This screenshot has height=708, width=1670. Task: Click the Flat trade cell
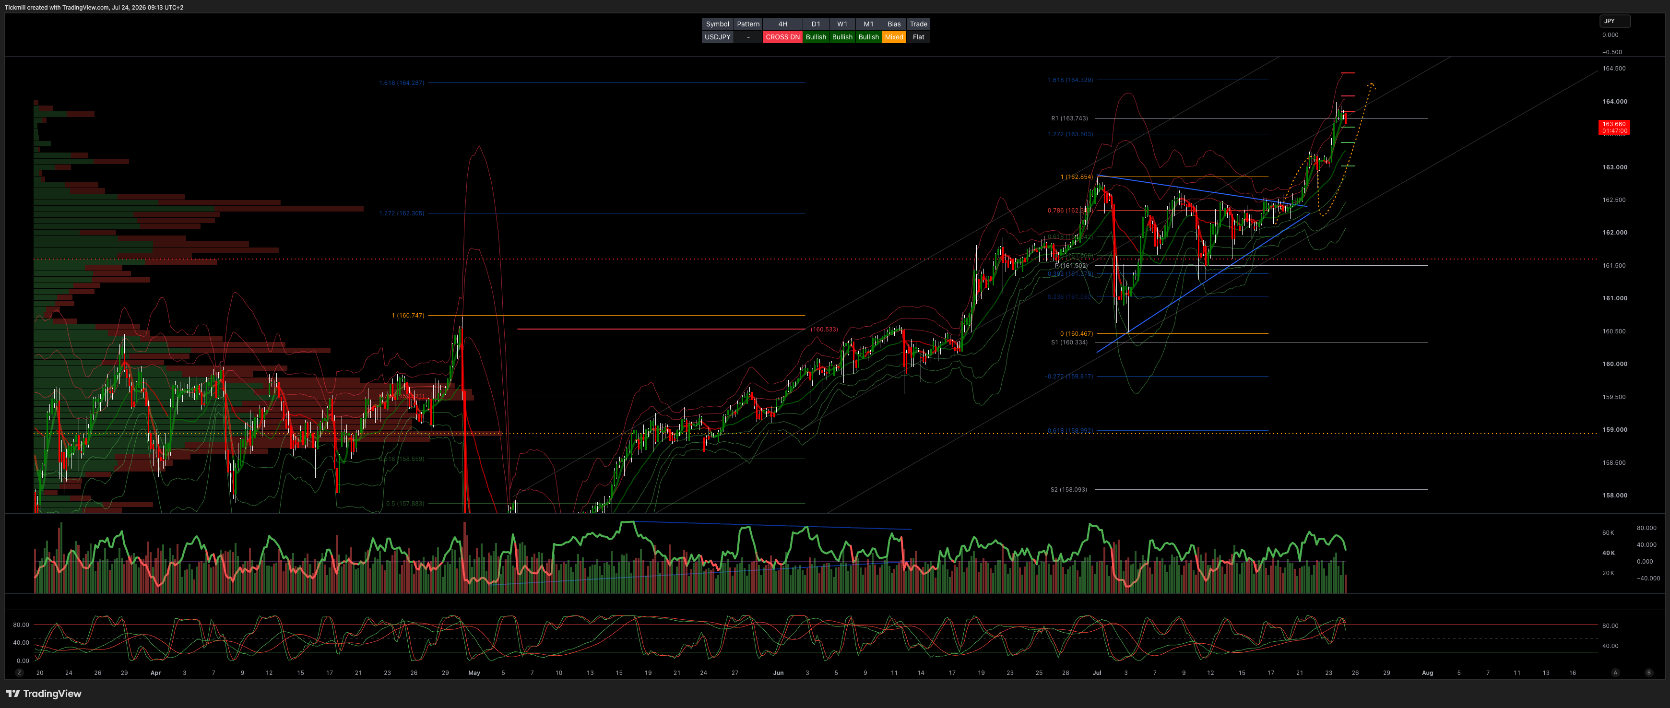(x=918, y=37)
